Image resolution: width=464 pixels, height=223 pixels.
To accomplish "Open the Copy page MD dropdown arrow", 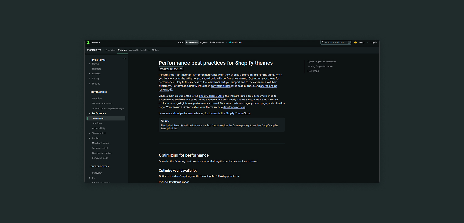I will [x=181, y=69].
